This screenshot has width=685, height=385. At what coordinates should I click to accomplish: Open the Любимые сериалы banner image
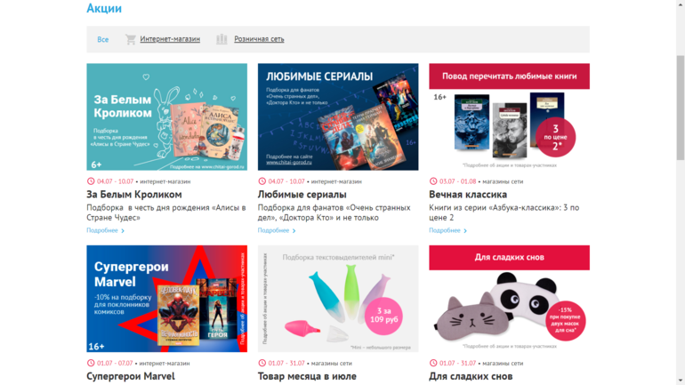338,117
